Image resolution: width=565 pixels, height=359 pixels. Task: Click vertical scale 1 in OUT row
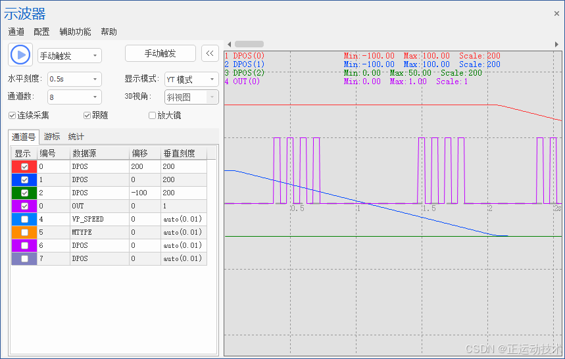(184, 206)
